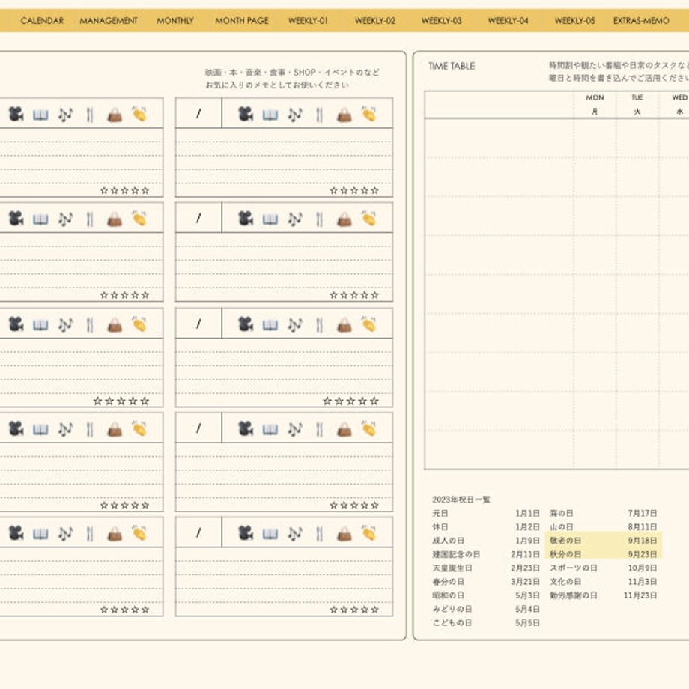The image size is (689, 689).
Task: Tap book icon in top right card
Action: (x=270, y=115)
